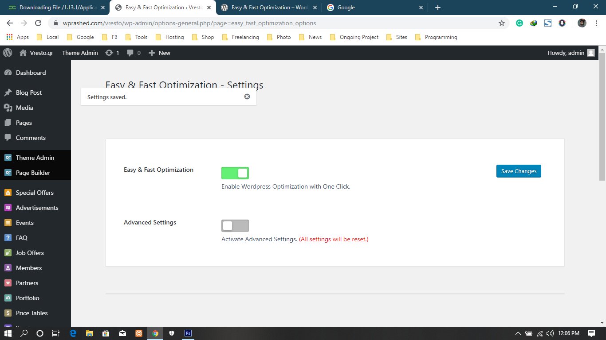Click the Theme Admin sidebar icon
The width and height of the screenshot is (606, 340).
[8, 158]
